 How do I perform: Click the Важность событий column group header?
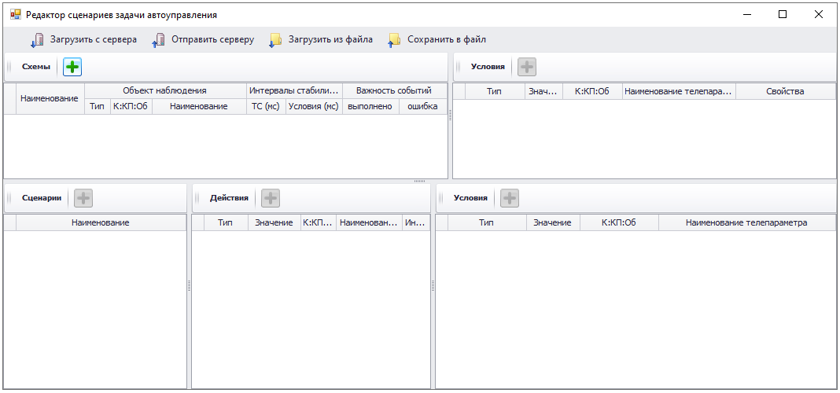pyautogui.click(x=393, y=90)
